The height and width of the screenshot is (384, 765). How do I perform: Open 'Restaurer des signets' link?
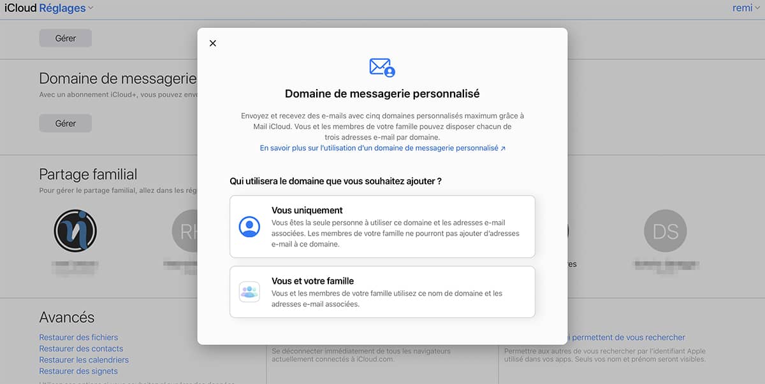pyautogui.click(x=78, y=371)
